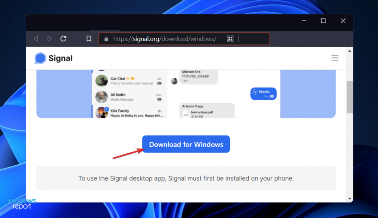Click the Windows Report logo

[x=22, y=204]
